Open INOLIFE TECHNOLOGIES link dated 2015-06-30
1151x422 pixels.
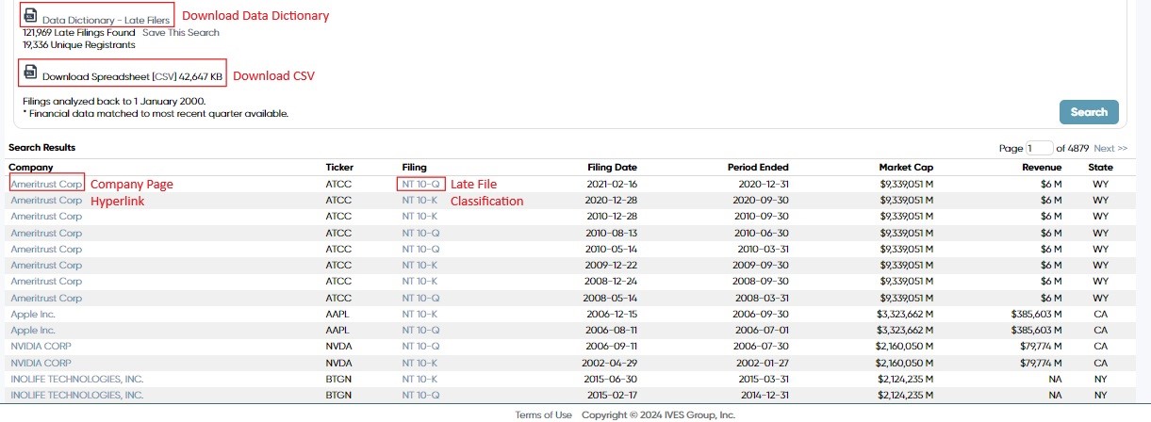77,379
